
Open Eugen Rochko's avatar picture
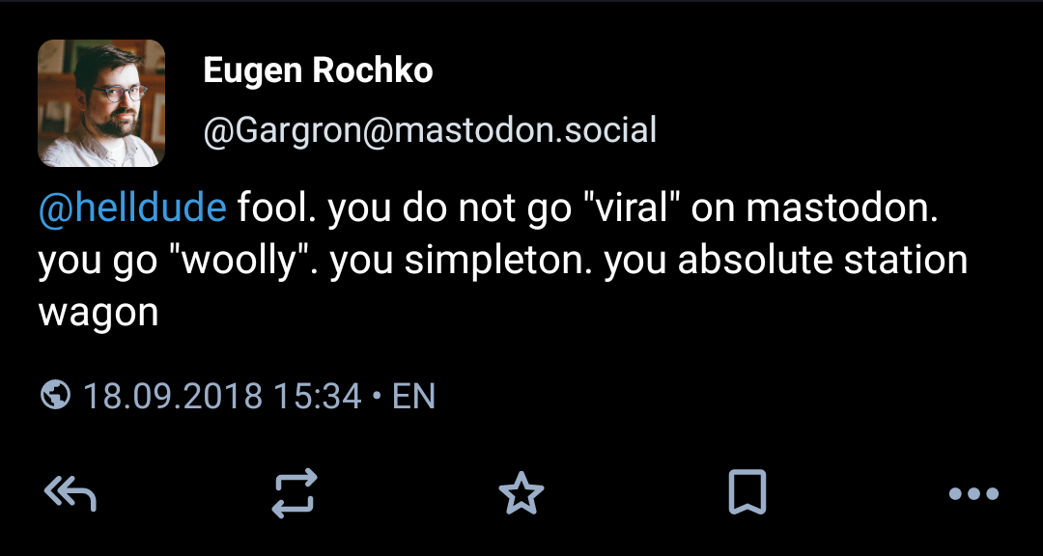click(x=101, y=103)
